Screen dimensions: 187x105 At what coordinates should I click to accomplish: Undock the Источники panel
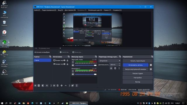pyautogui.click(x=69, y=57)
